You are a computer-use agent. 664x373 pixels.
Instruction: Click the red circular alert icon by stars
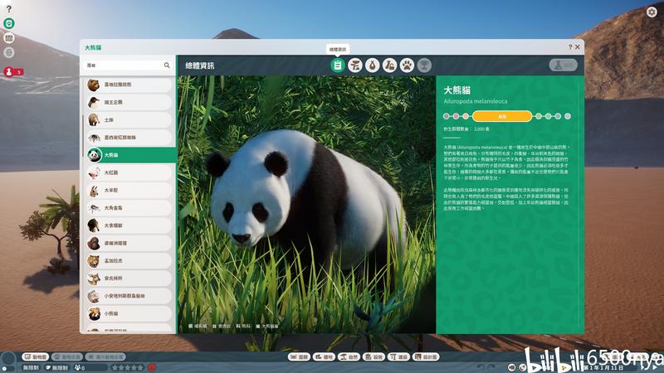[152, 367]
